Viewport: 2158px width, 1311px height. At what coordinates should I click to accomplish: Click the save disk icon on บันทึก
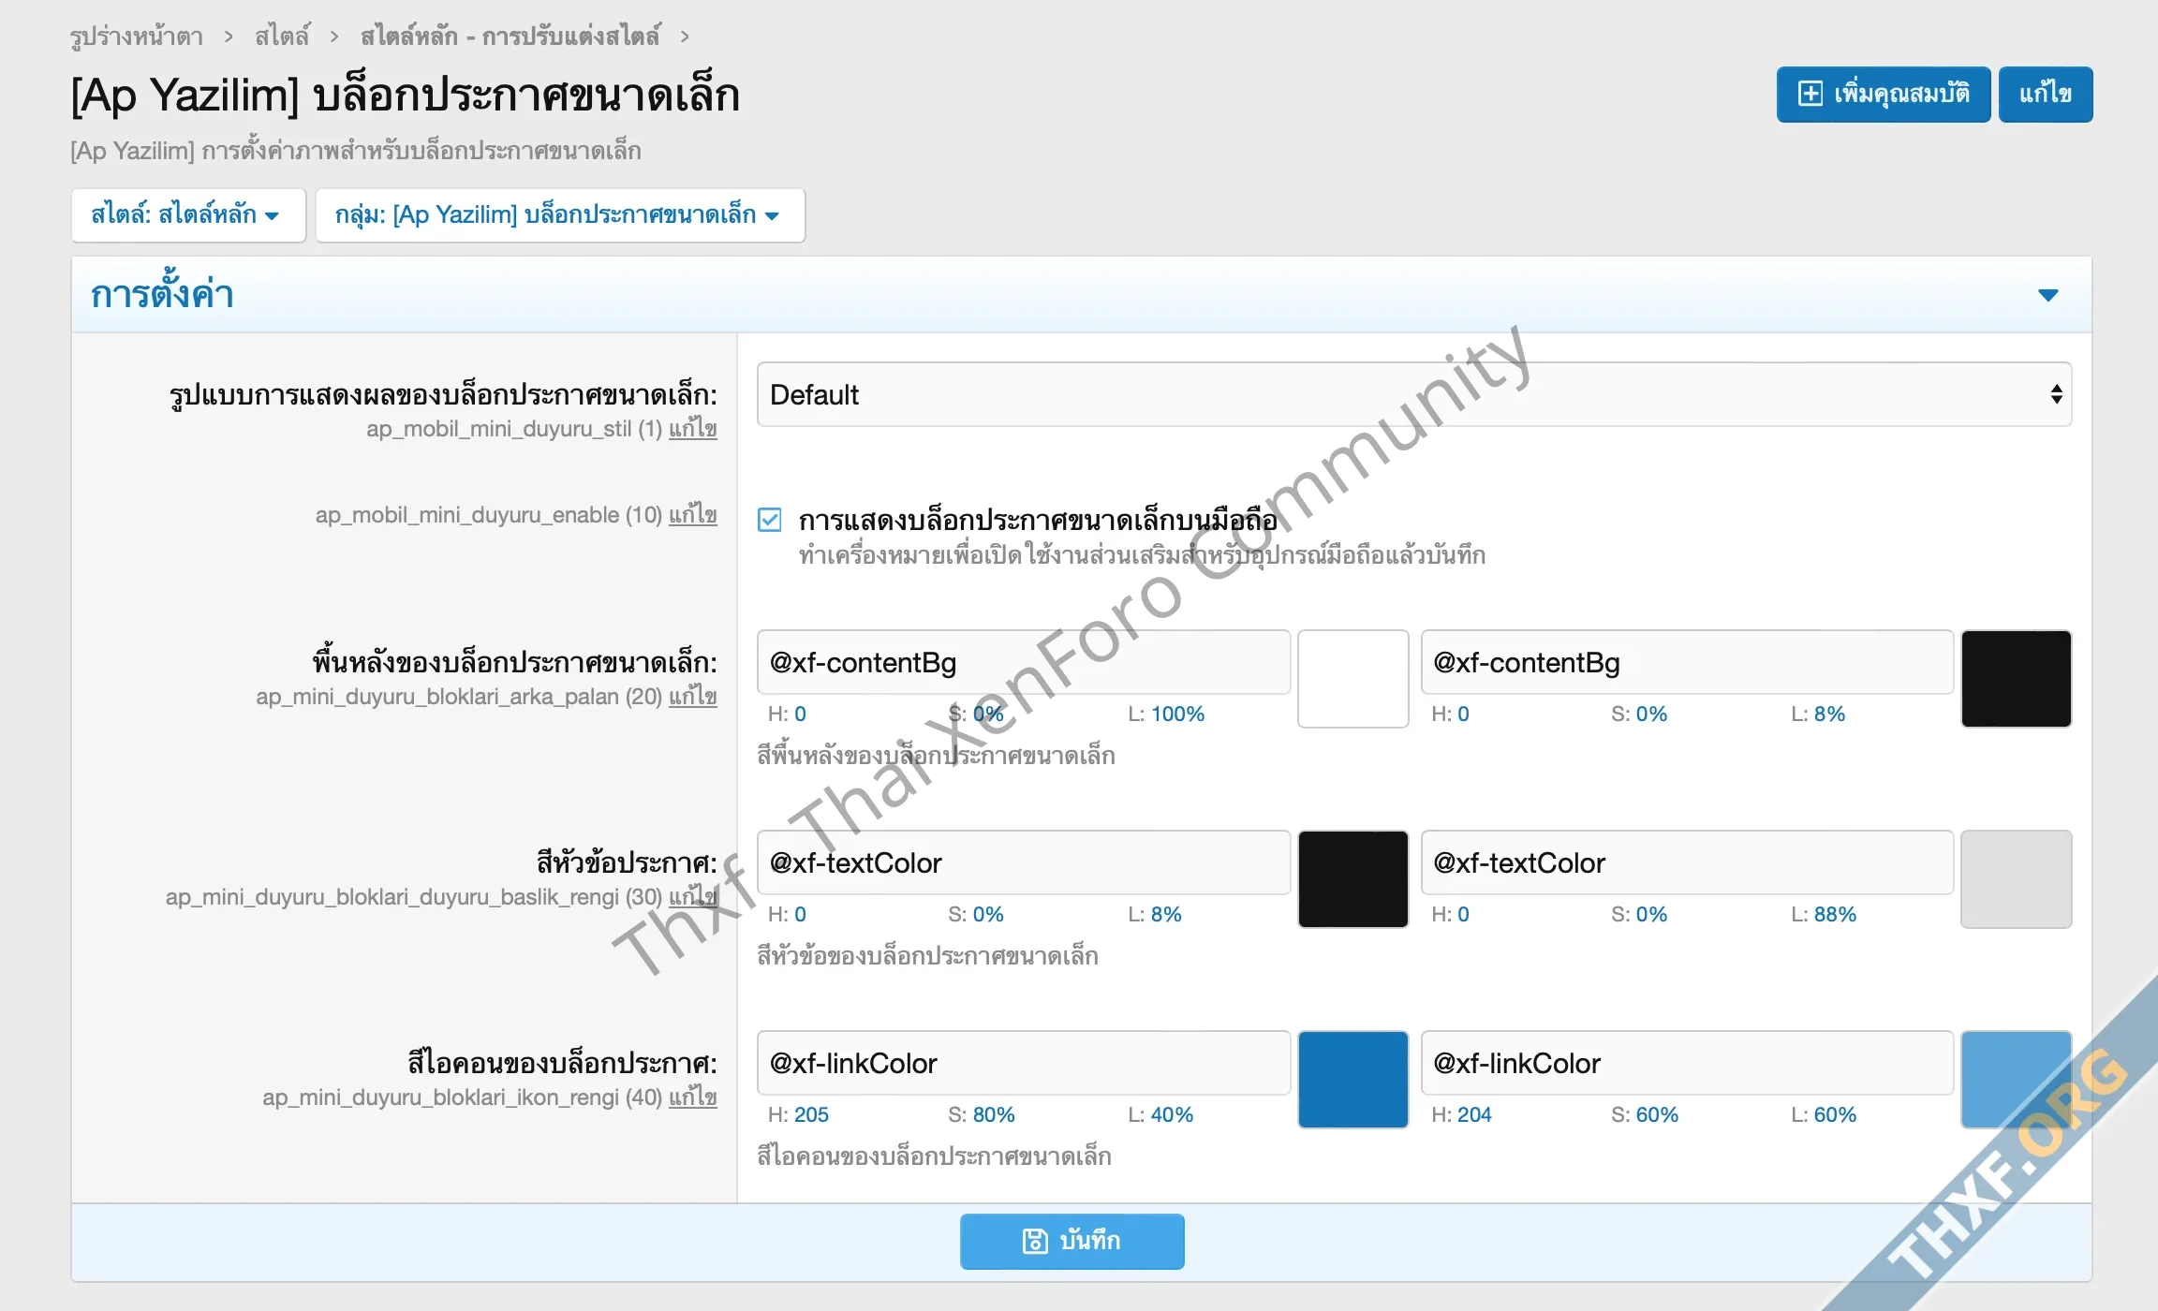[1034, 1241]
